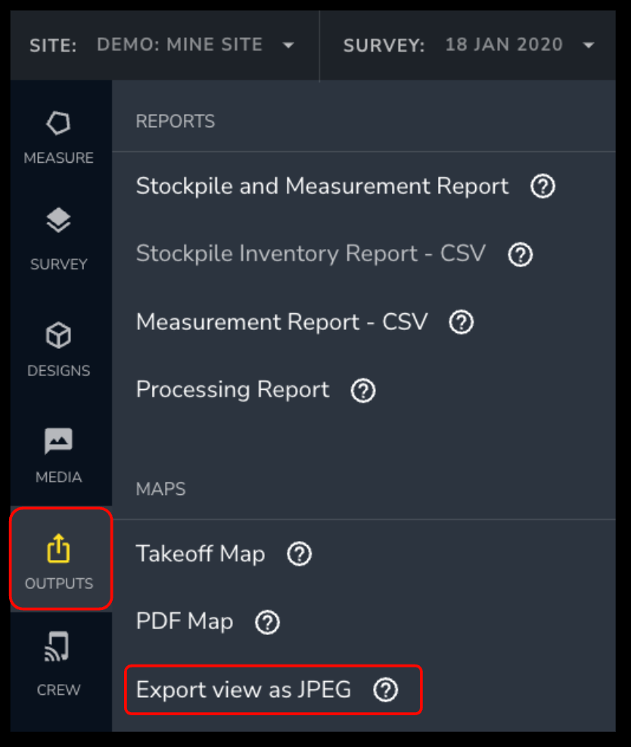
Task: Select the Outputs share icon
Action: pos(58,549)
